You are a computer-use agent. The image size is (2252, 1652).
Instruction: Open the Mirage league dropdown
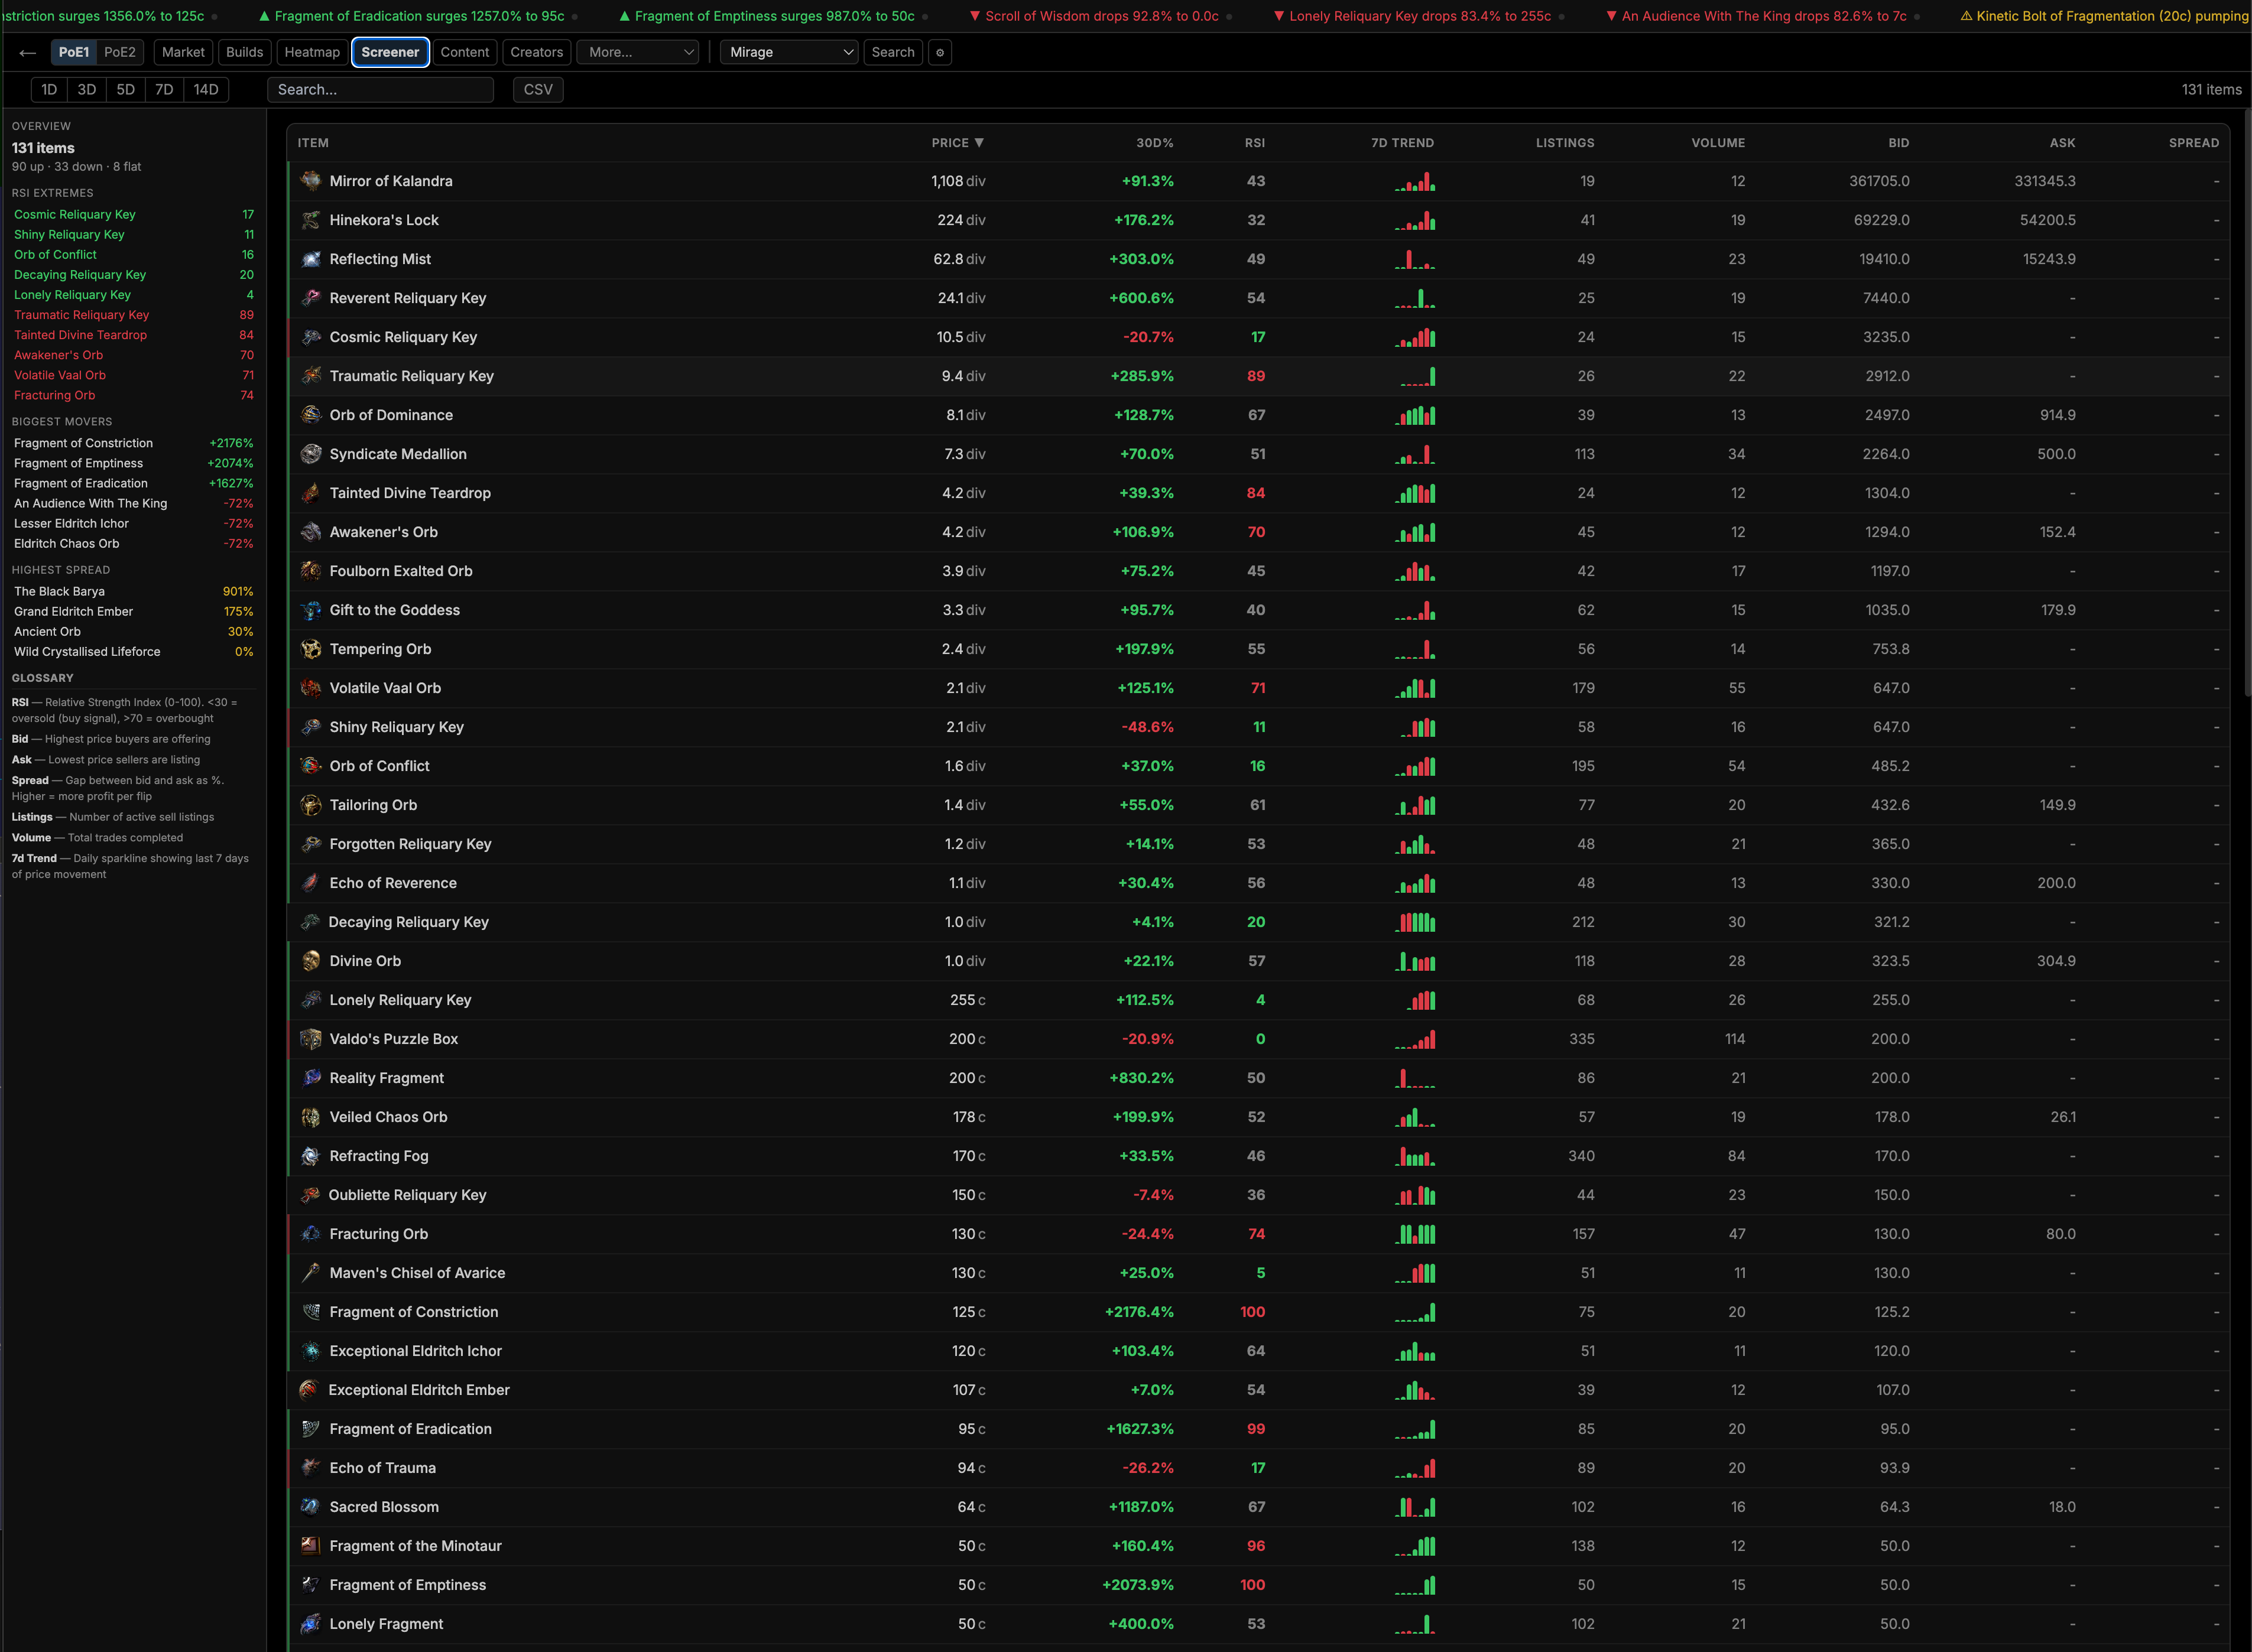788,52
